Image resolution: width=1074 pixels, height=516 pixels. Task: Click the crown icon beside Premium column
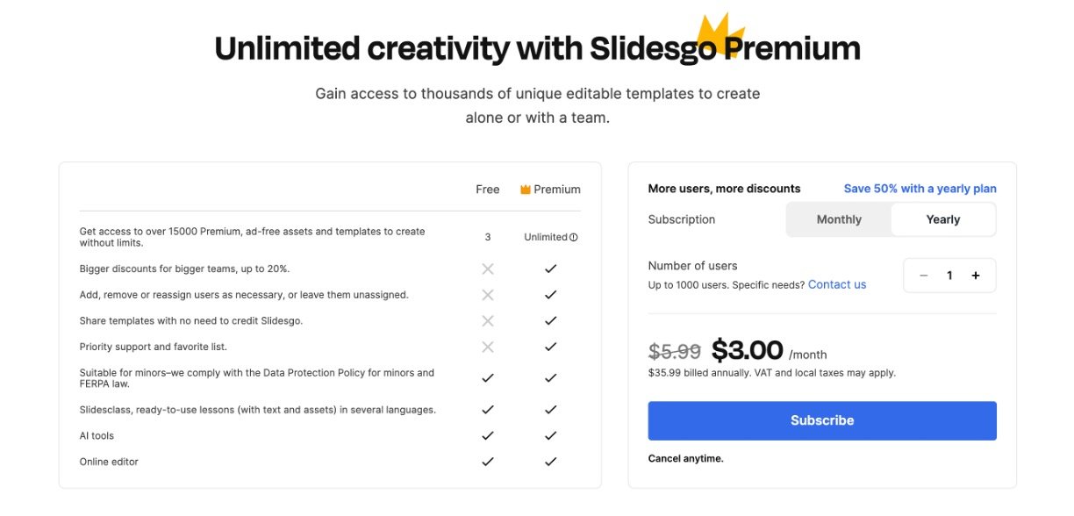526,190
